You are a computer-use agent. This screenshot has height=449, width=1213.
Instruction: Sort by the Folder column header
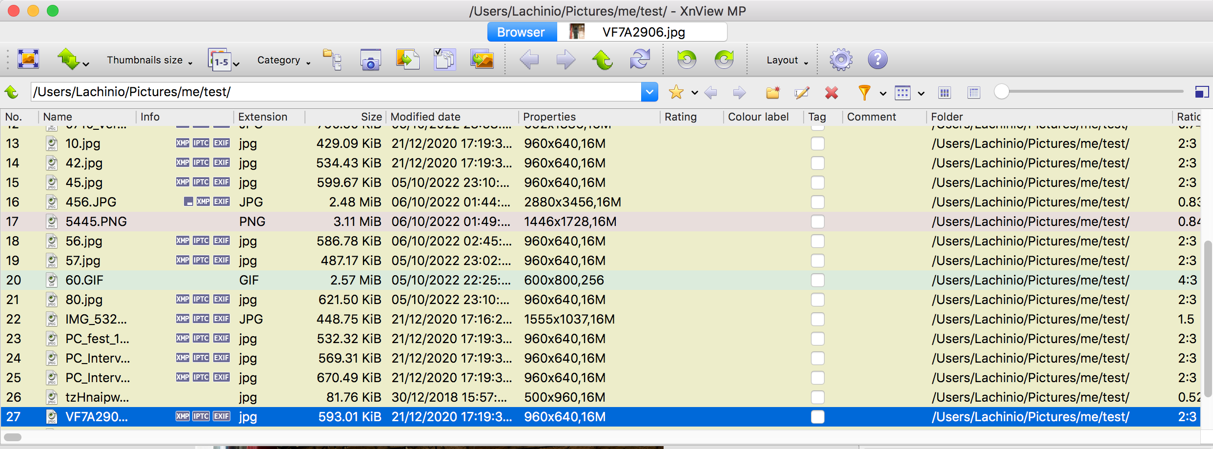click(x=1050, y=117)
